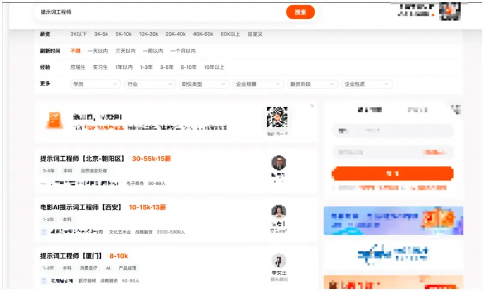The height and width of the screenshot is (292, 485).
Task: Open recruiter avatar for the Xi'an job
Action: [x=279, y=212]
